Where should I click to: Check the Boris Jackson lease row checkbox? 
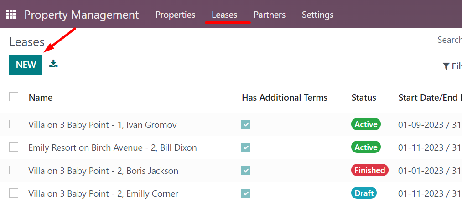point(14,170)
